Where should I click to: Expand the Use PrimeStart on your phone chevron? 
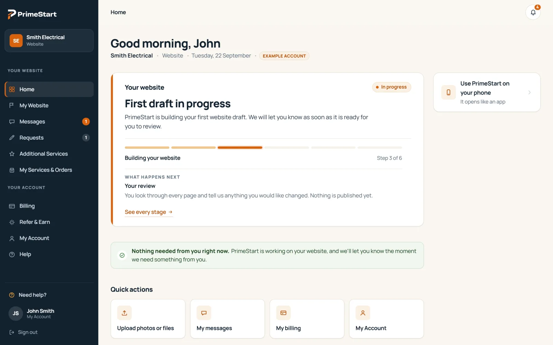pyautogui.click(x=529, y=92)
